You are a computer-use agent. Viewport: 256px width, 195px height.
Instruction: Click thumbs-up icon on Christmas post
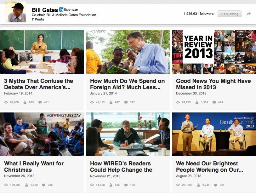click(26, 185)
